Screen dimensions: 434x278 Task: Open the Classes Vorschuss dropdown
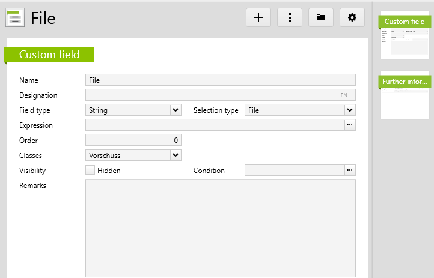tap(176, 155)
